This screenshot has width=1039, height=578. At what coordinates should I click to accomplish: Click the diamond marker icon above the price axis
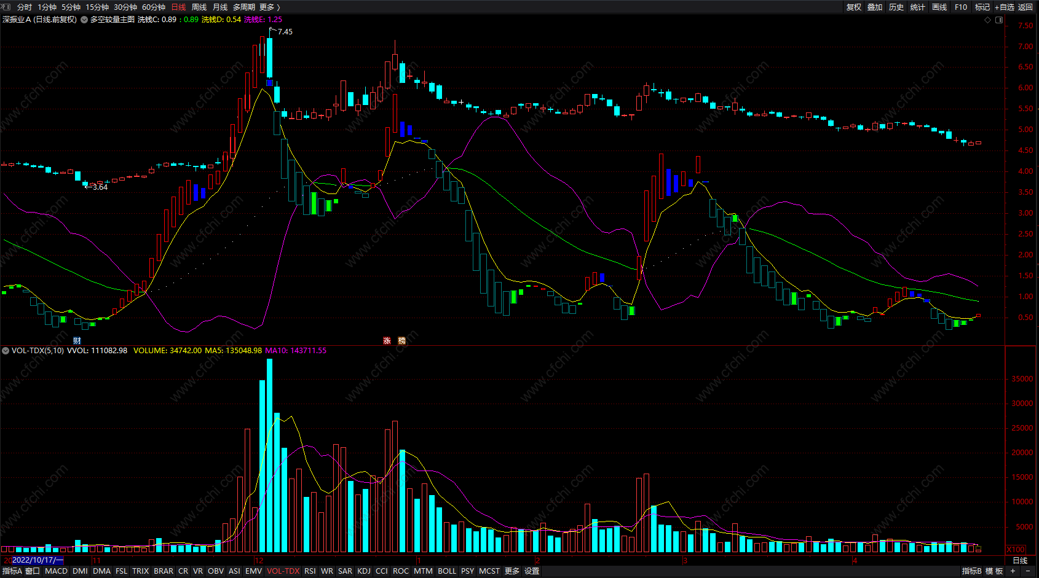coord(988,20)
